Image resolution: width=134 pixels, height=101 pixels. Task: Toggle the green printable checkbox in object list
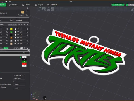(20, 57)
